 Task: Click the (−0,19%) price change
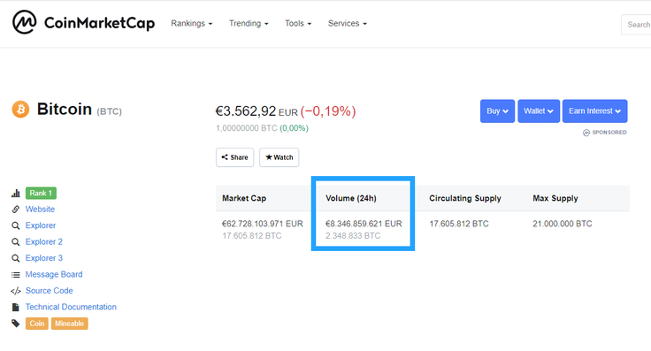(328, 111)
